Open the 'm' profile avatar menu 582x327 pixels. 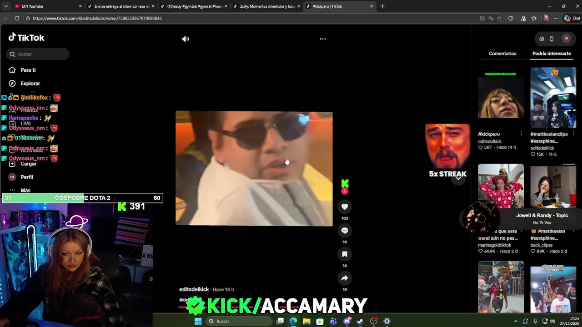pyautogui.click(x=566, y=39)
